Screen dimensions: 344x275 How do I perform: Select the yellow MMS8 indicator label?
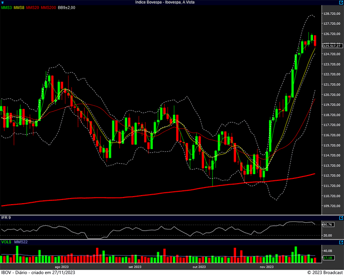click(19, 8)
